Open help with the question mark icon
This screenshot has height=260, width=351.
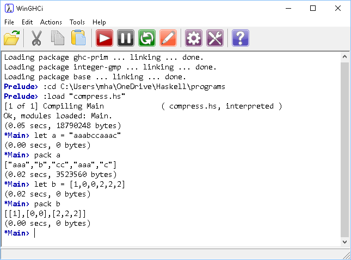(240, 38)
